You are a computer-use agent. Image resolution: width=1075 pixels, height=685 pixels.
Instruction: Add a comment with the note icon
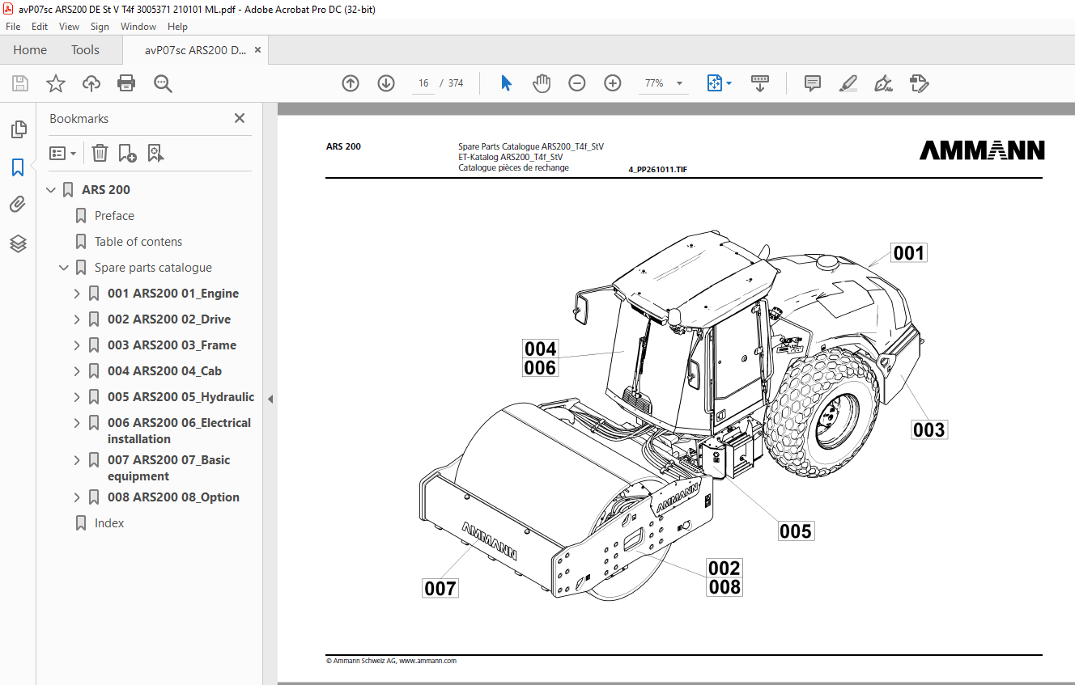(x=813, y=83)
